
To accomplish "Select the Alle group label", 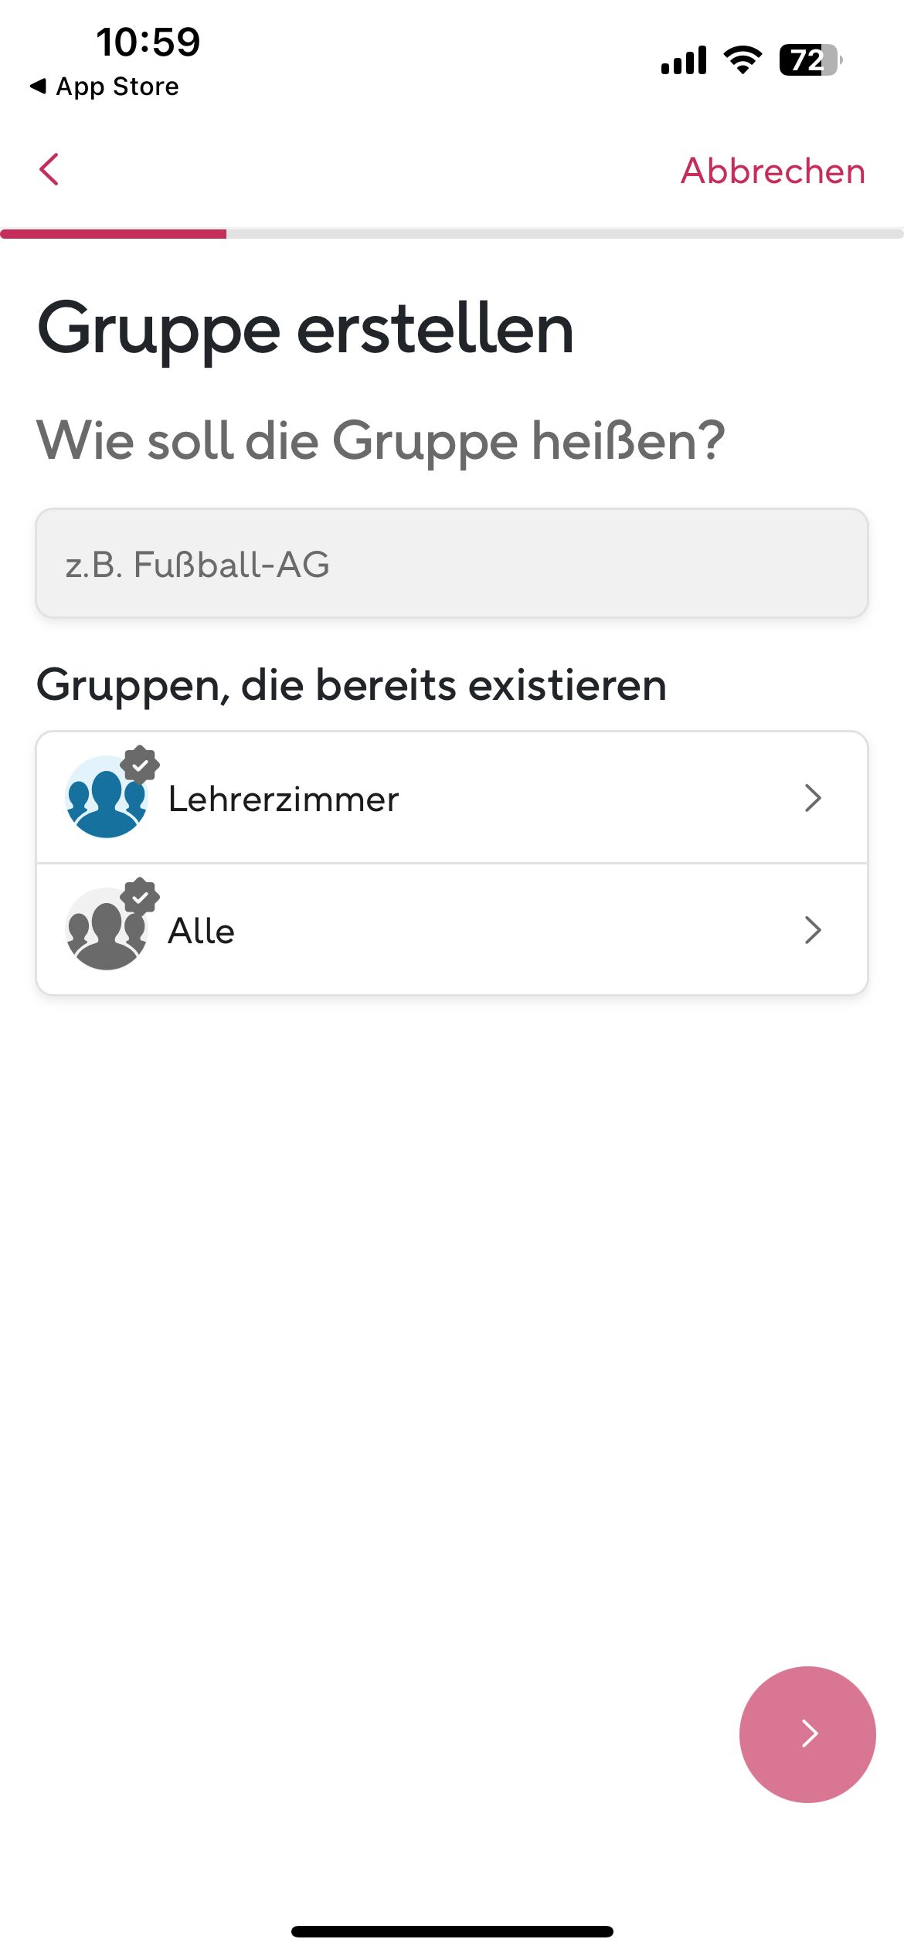I will pos(202,931).
